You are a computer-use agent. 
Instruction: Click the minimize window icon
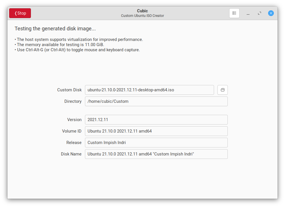248,13
